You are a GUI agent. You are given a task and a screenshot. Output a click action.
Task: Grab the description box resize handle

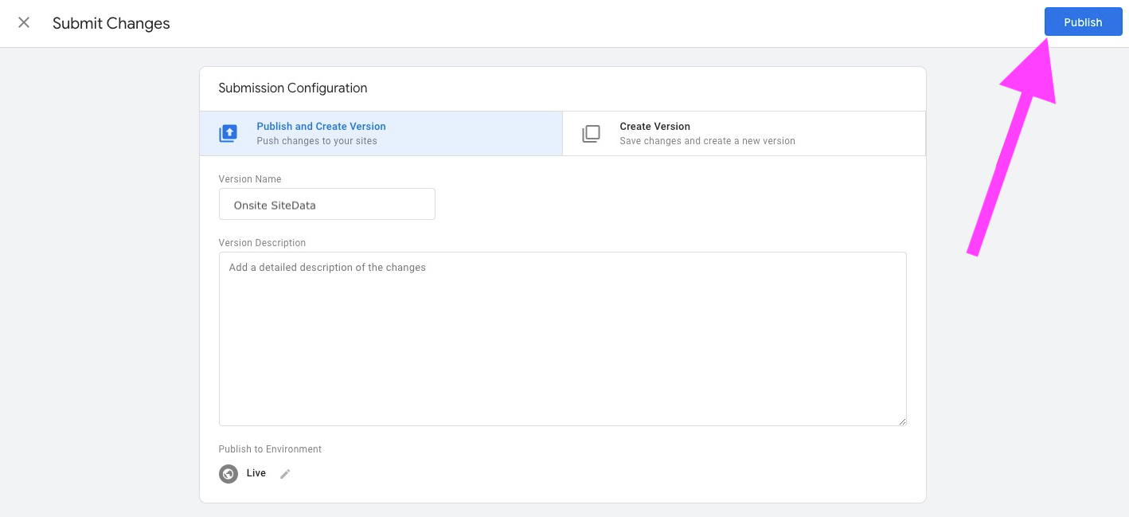click(x=902, y=421)
